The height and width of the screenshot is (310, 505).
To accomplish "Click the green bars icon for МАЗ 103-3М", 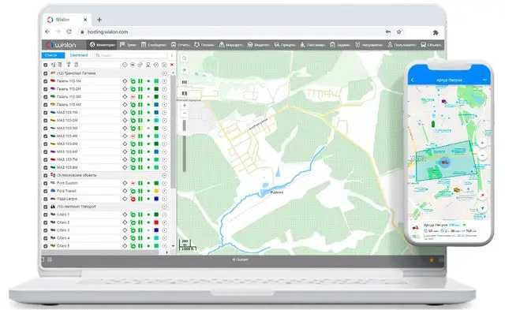I will [x=140, y=128].
